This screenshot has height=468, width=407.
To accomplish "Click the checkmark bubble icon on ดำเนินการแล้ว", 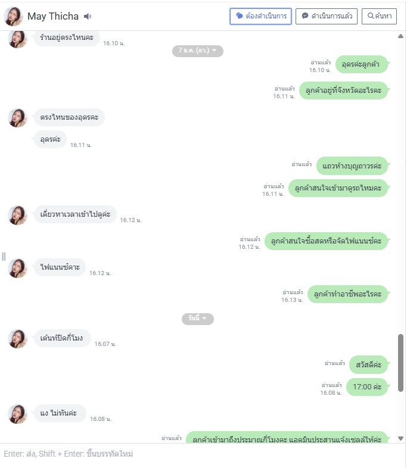I will point(305,16).
